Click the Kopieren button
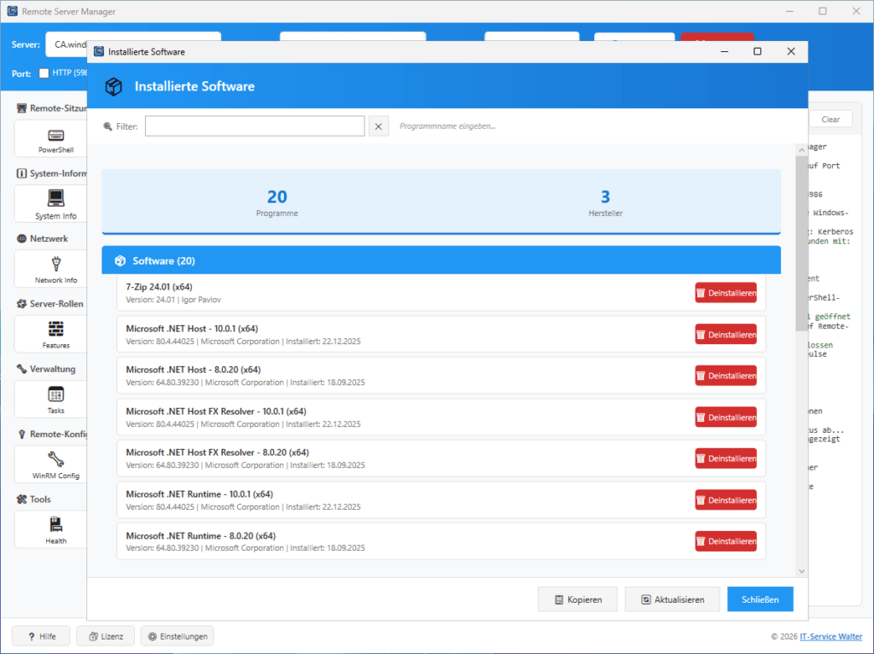 pyautogui.click(x=578, y=599)
